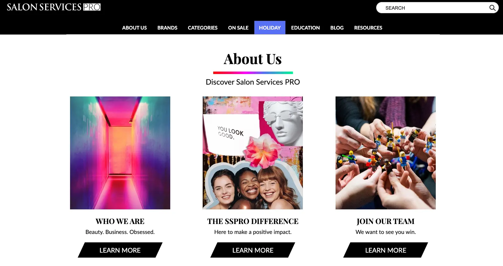This screenshot has width=503, height=266.
Task: Expand the Categories navigation menu
Action: (203, 28)
